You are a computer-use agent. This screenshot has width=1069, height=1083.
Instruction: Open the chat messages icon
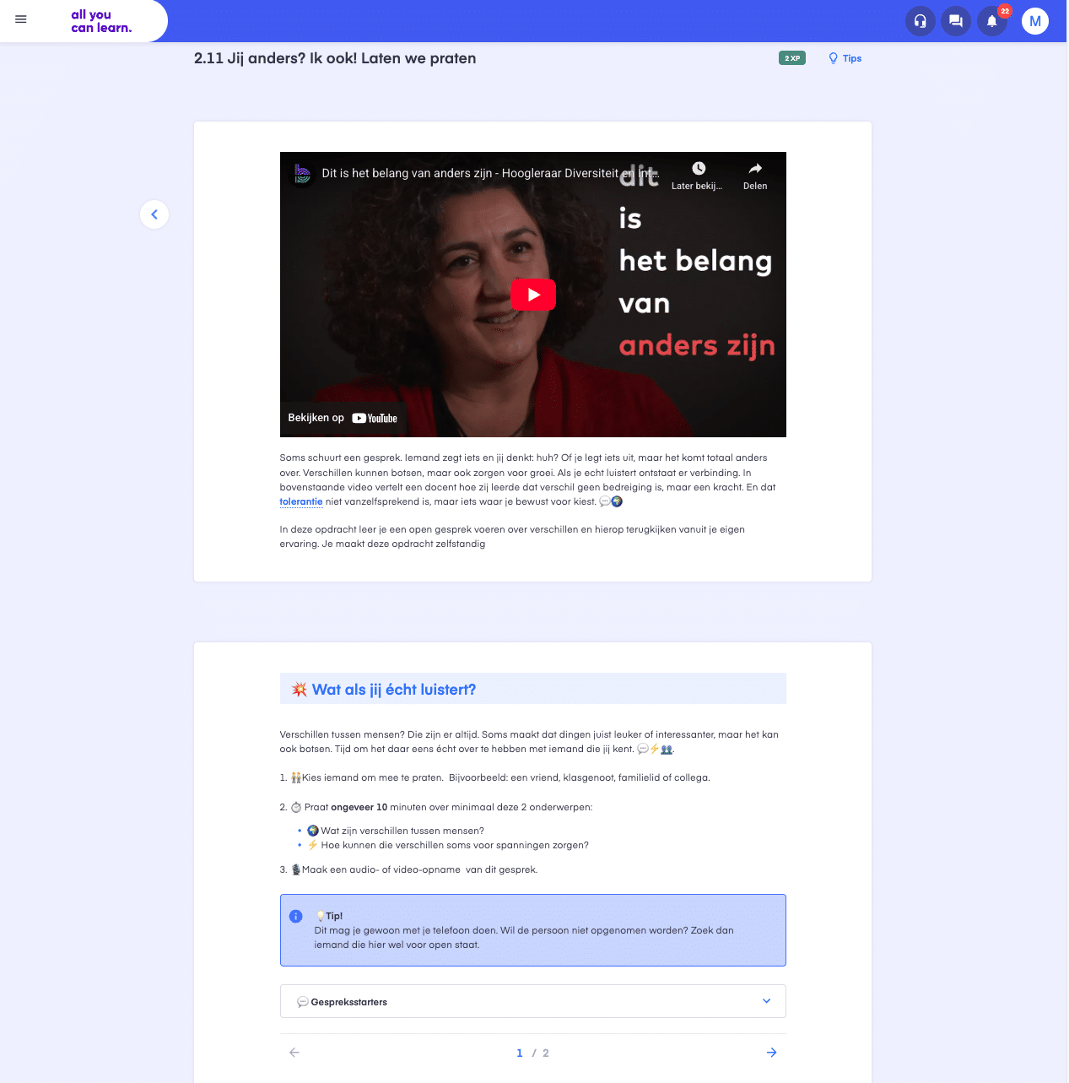point(956,21)
